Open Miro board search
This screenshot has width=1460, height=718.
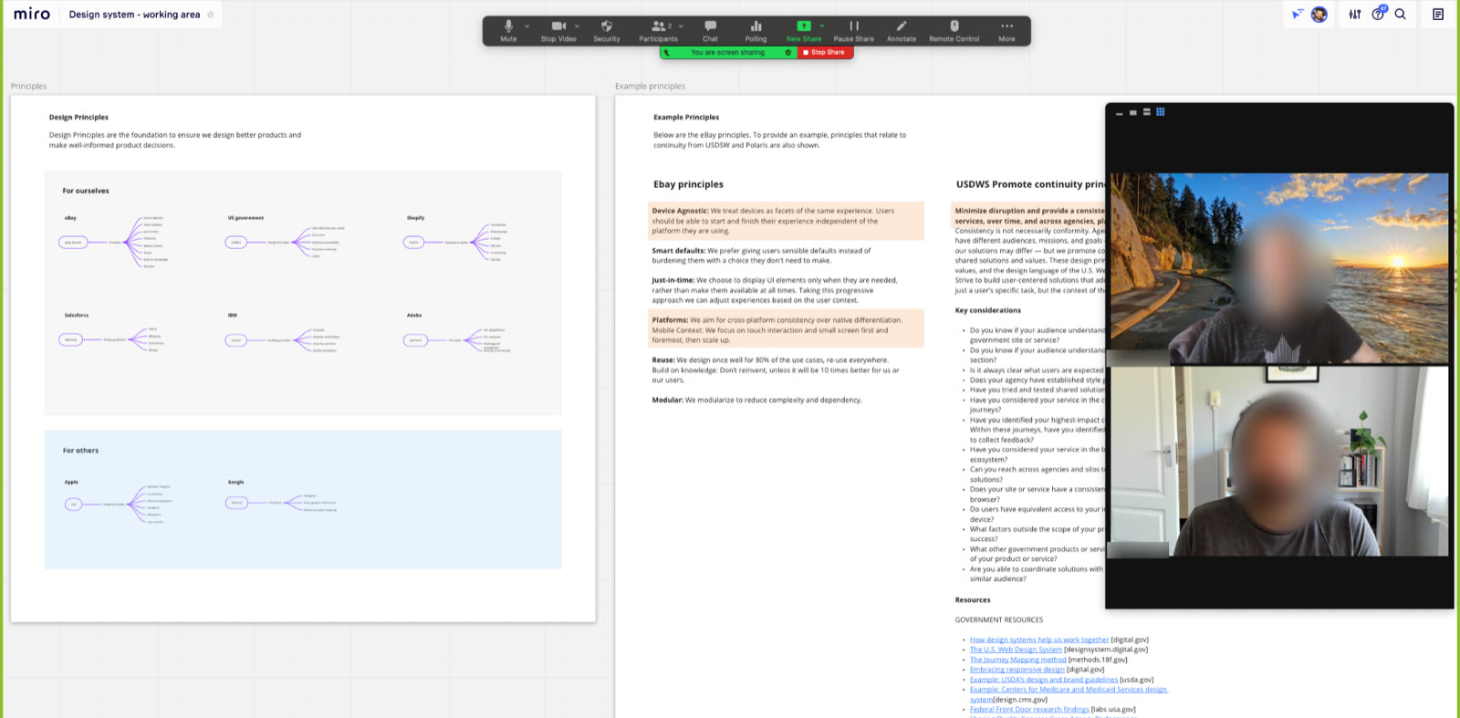click(x=1401, y=15)
